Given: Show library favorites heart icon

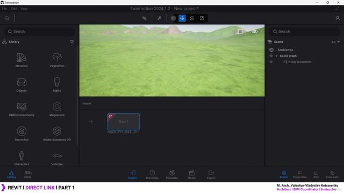Looking at the screenshot, I should coord(71,42).
